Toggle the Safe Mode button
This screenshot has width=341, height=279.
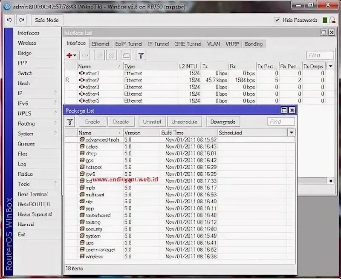[x=47, y=20]
